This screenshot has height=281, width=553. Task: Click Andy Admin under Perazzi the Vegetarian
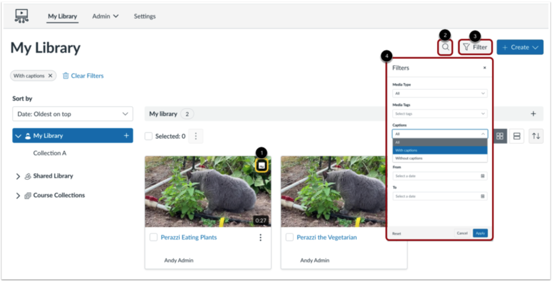(314, 260)
